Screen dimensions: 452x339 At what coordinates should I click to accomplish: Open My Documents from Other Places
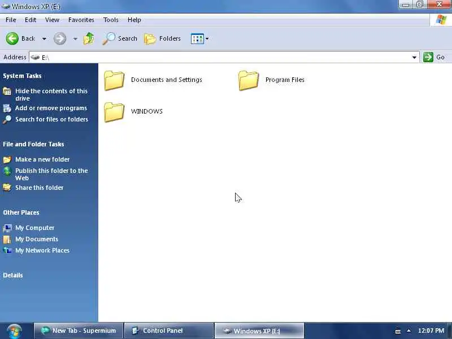(37, 239)
